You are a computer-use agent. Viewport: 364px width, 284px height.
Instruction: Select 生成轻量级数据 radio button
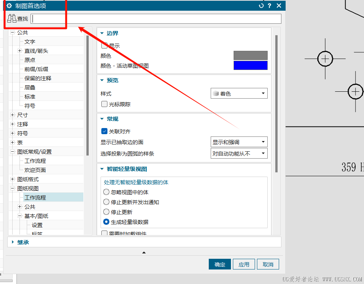point(106,222)
